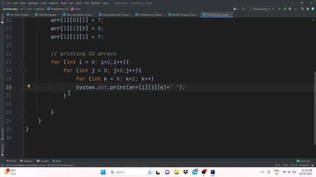Open Windows Start menu

[103, 172]
